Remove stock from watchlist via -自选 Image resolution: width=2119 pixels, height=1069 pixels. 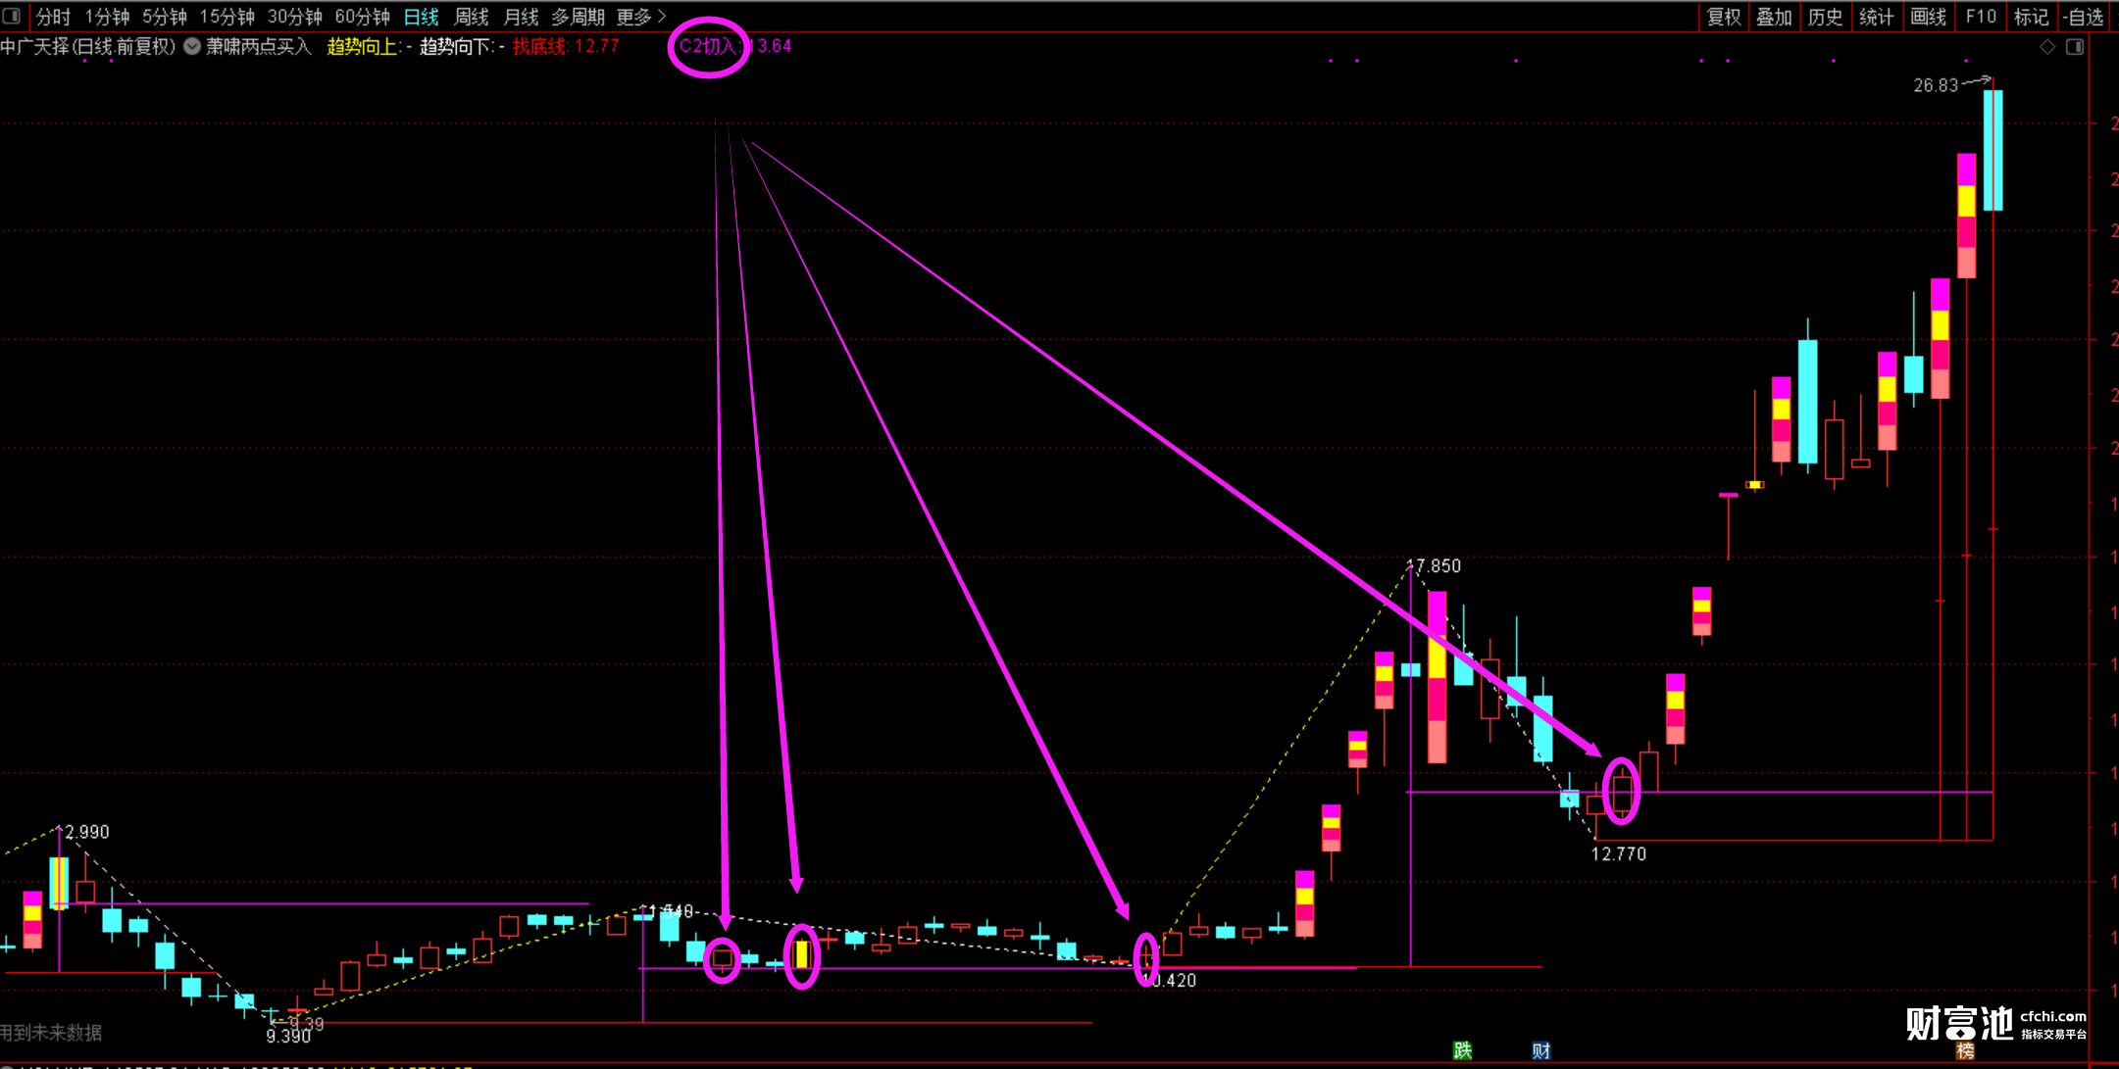click(x=2083, y=17)
